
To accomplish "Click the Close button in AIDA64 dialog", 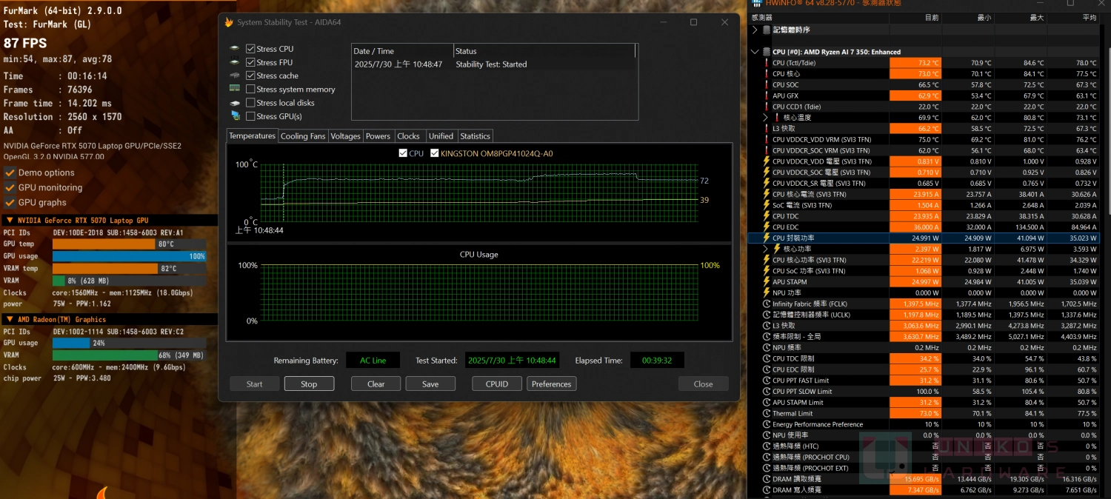I will tap(703, 384).
